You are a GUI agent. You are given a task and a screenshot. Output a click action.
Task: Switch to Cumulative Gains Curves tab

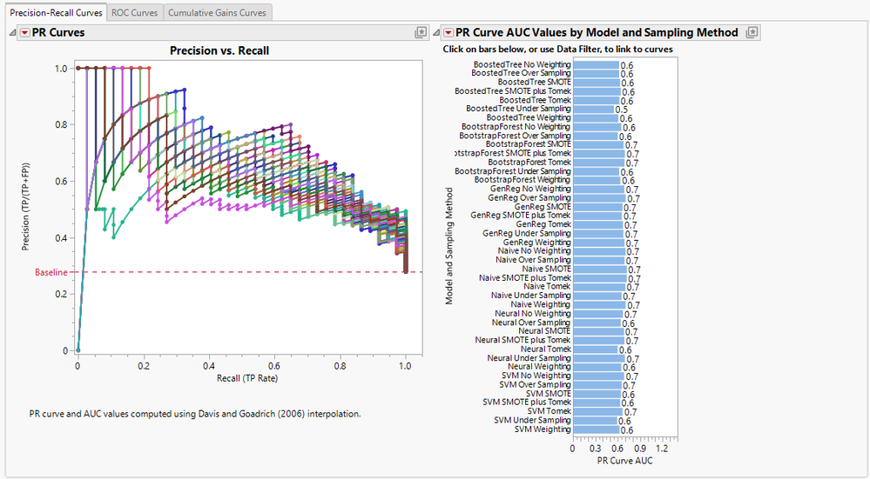[217, 12]
